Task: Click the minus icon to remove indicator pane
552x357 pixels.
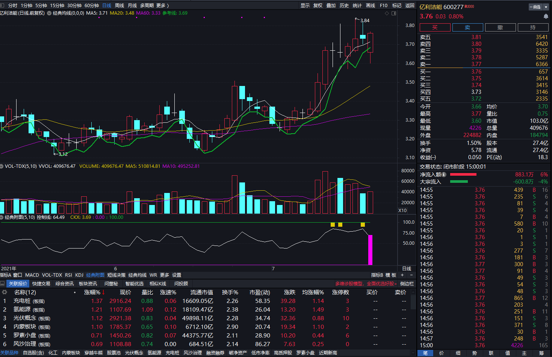Action: tap(411, 275)
